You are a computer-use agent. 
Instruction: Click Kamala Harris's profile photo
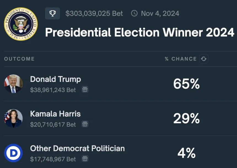pyautogui.click(x=13, y=119)
